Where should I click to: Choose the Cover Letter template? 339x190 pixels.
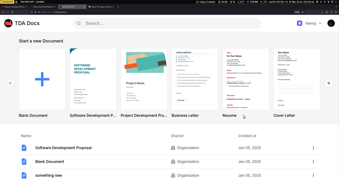click(x=297, y=79)
